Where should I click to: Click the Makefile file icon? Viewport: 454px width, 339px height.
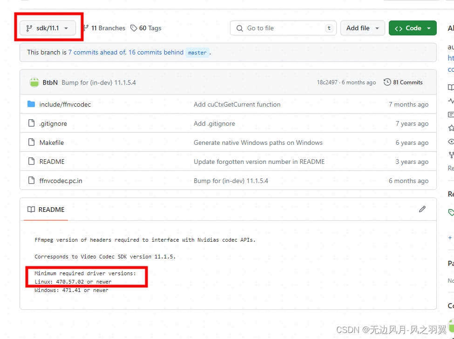[31, 142]
